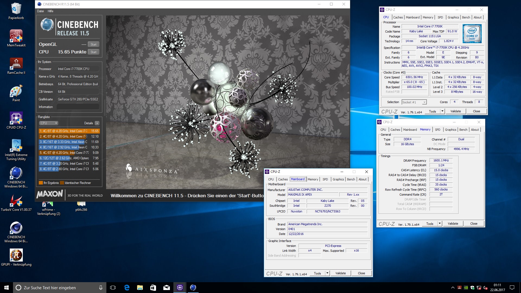Select ranking entry 8 scoring 5.06
Viewport: 521px width, 293px height.
pos(69,169)
